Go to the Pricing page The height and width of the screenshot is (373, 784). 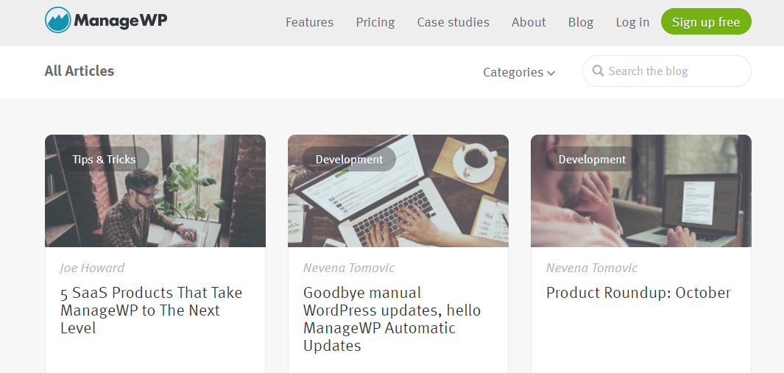click(375, 22)
